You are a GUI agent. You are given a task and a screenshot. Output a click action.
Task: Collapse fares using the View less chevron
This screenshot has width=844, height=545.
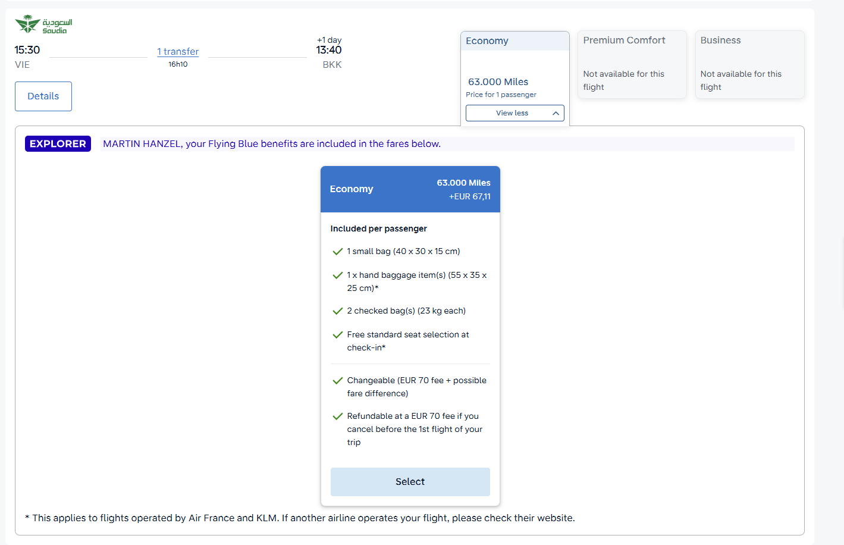[x=555, y=113]
